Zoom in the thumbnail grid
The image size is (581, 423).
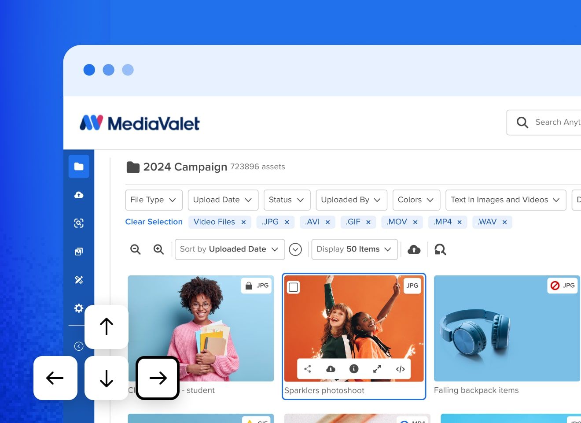(158, 249)
